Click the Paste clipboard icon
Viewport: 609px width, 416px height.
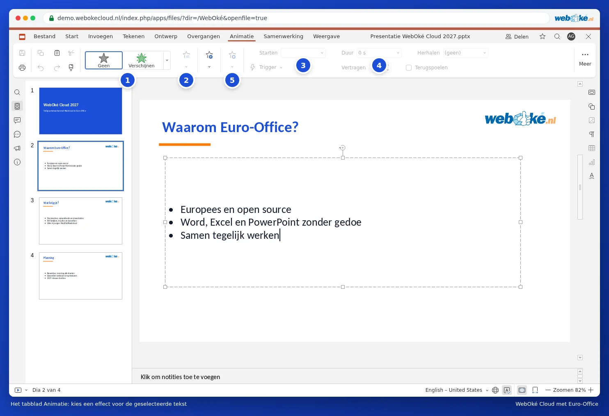[57, 53]
